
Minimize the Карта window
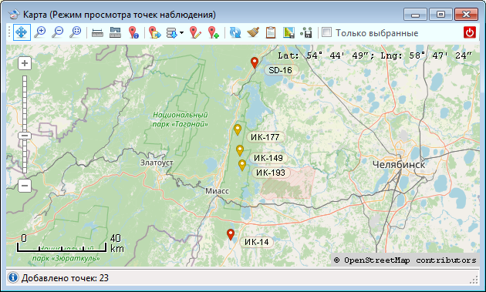click(415, 15)
